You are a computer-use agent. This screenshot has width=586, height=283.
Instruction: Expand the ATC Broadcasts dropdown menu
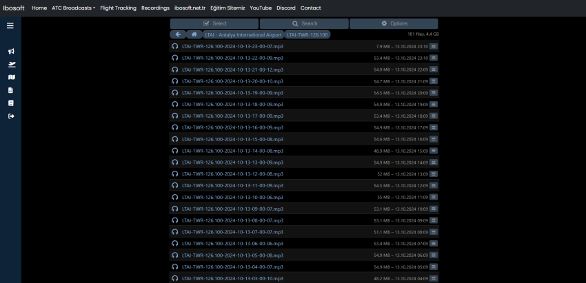pyautogui.click(x=73, y=8)
